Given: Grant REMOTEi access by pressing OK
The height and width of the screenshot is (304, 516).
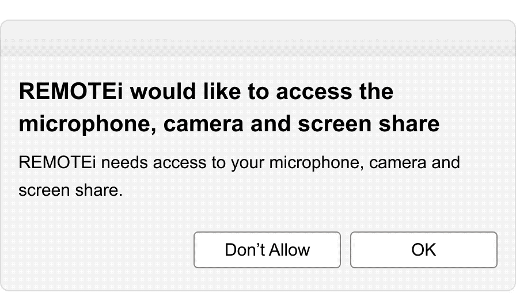Looking at the screenshot, I should [x=423, y=250].
